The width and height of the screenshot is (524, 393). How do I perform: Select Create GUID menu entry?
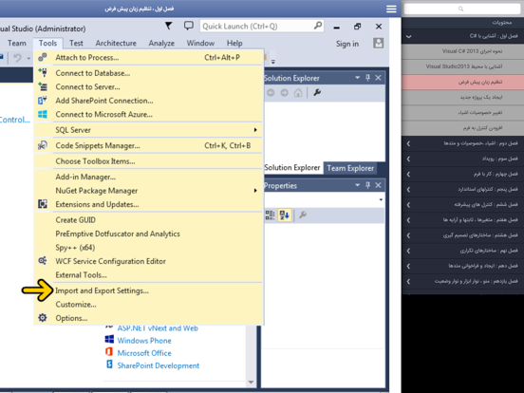click(148, 220)
